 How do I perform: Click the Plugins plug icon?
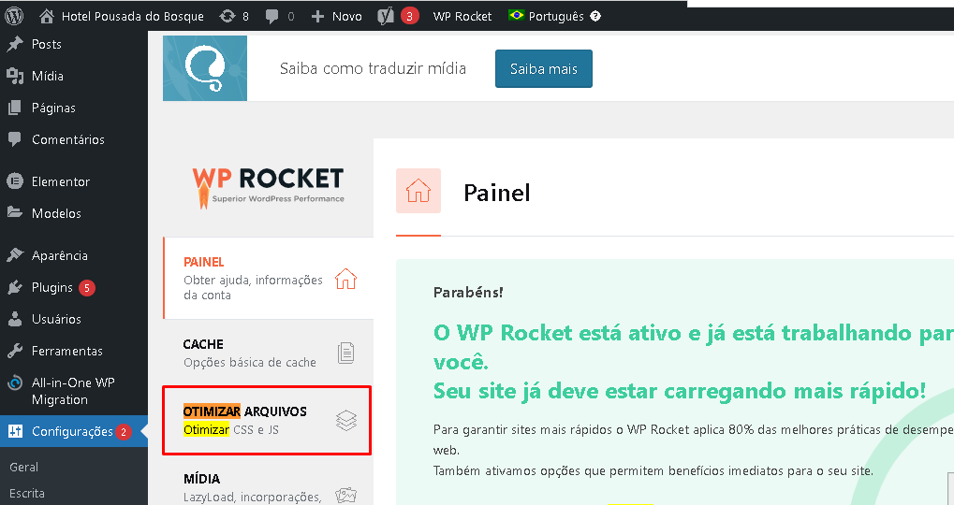[15, 287]
